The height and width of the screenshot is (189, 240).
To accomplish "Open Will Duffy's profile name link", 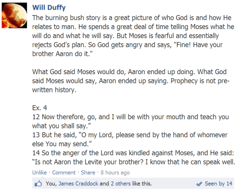I will pos(49,8).
